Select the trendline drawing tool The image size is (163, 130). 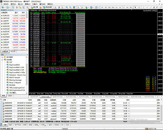tap(150, 7)
